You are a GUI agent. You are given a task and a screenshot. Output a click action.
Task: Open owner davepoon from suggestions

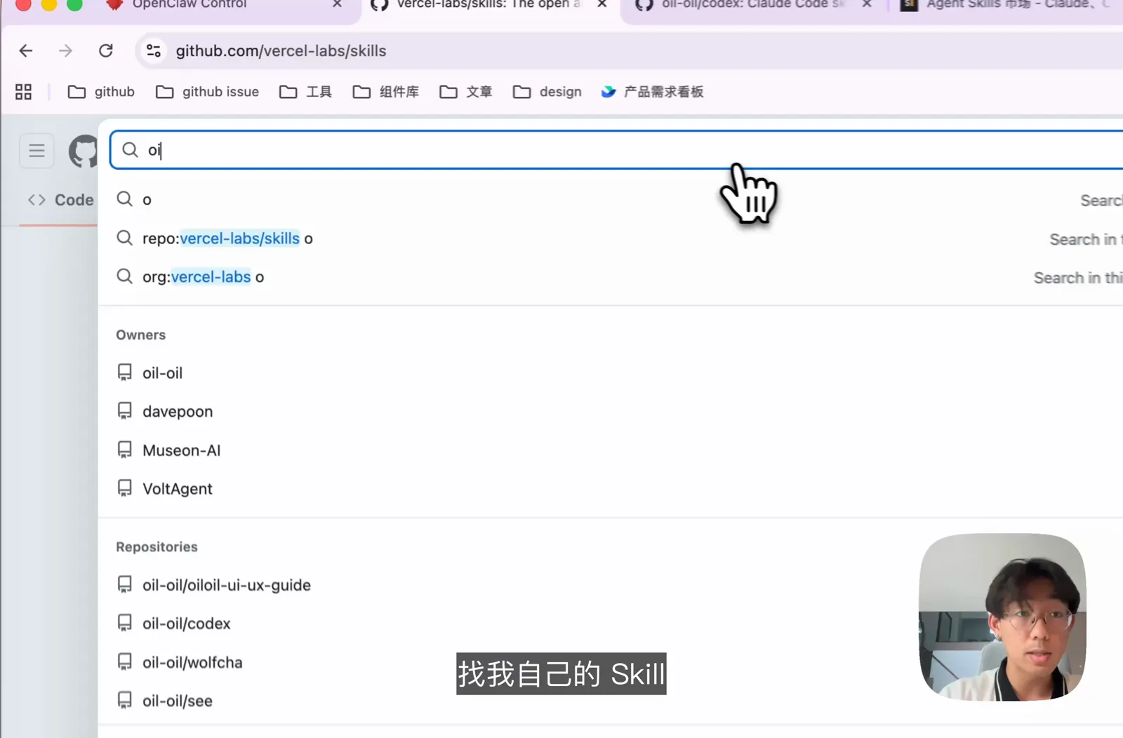pos(611,411)
